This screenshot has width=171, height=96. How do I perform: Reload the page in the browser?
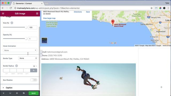tap(11, 8)
